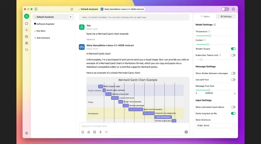
Task: Open the Default Assistant title menu
Action: pos(88,9)
